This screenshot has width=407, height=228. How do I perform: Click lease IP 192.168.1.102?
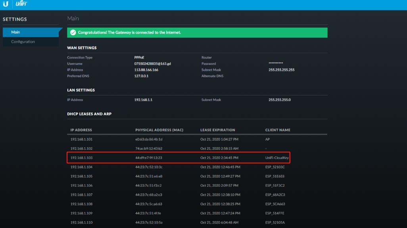tap(81, 149)
